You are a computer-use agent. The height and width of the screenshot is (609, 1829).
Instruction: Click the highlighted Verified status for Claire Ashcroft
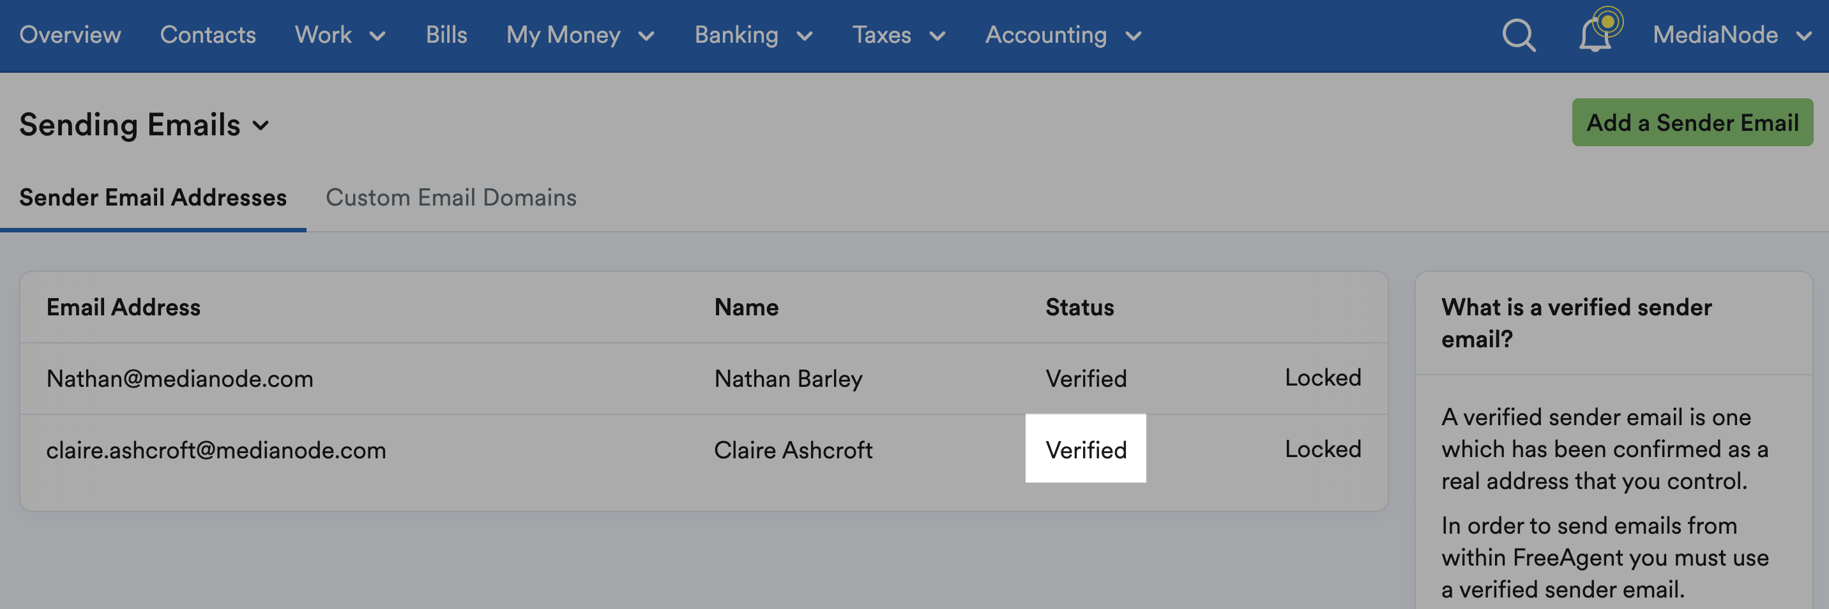(1086, 449)
